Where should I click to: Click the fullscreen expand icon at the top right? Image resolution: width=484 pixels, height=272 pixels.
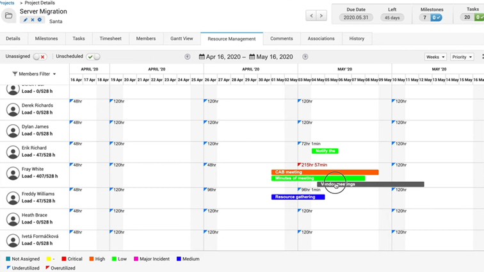(481, 57)
